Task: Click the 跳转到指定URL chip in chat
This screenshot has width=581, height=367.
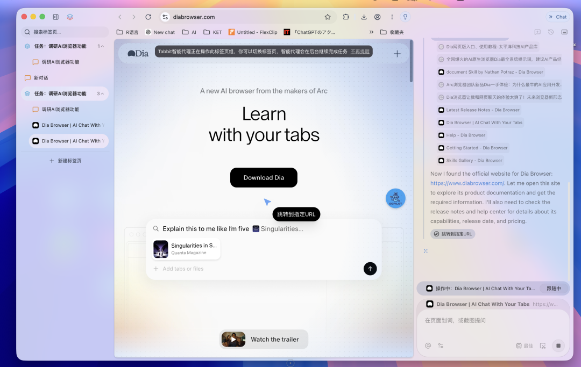Action: pos(453,234)
